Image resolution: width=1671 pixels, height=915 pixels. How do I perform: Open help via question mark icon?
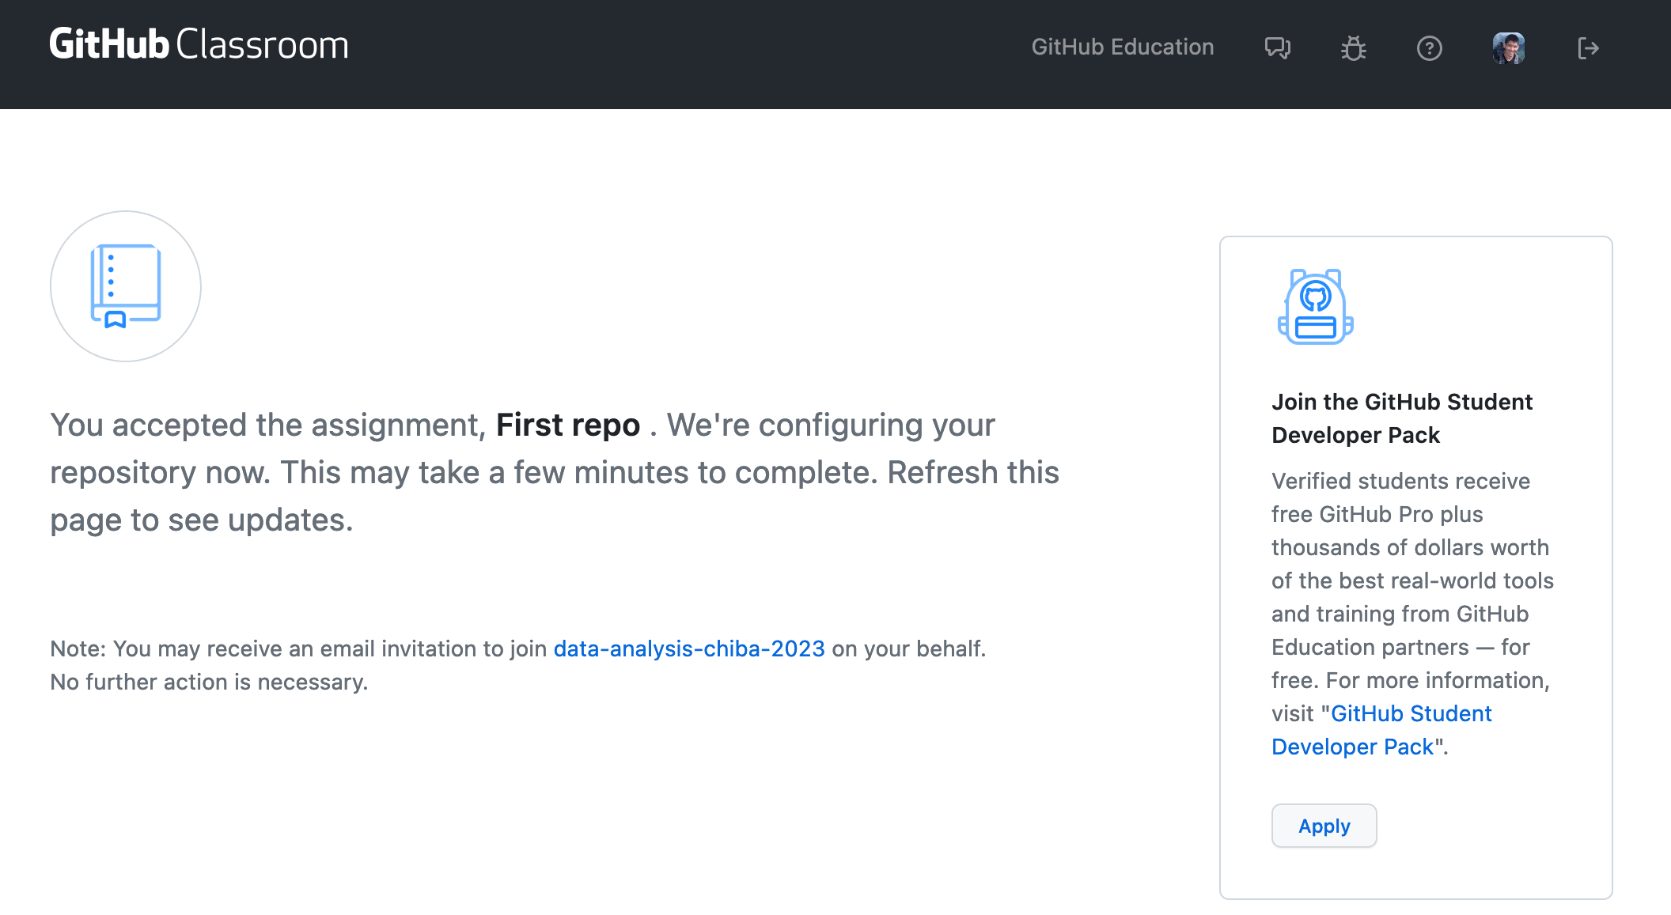coord(1429,49)
